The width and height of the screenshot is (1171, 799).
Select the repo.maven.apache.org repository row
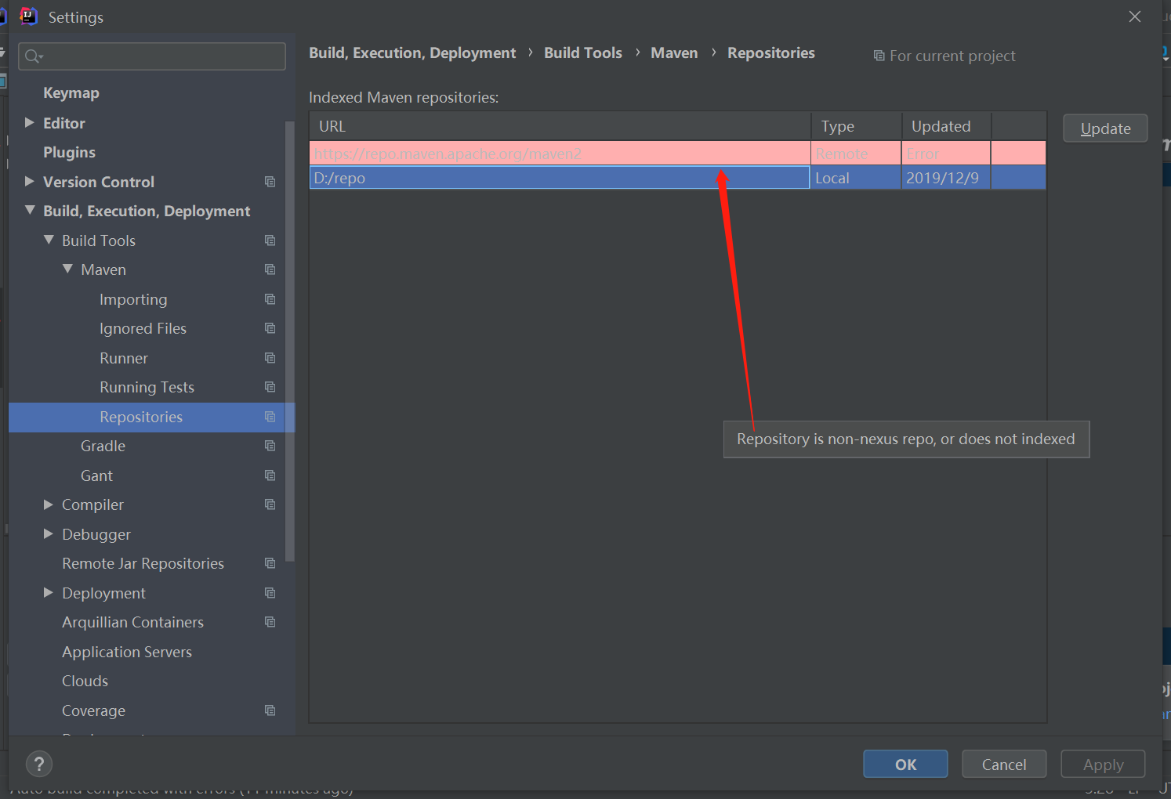pos(678,154)
